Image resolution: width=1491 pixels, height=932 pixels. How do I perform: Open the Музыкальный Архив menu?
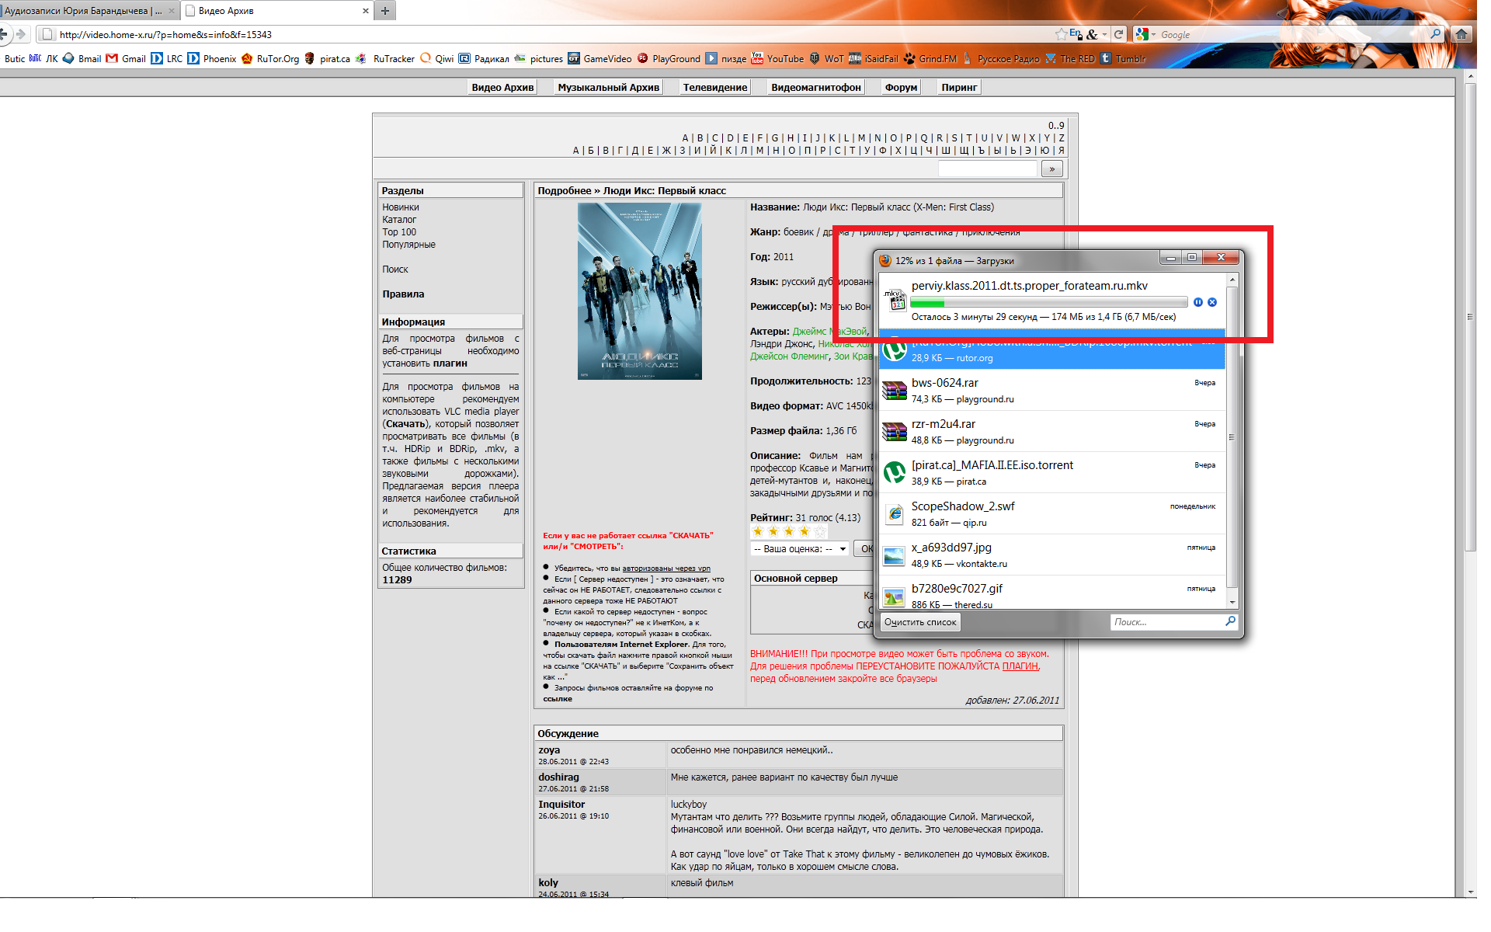pyautogui.click(x=608, y=88)
